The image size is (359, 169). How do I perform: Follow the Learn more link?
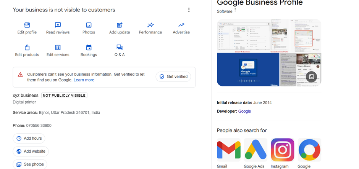[x=84, y=80]
